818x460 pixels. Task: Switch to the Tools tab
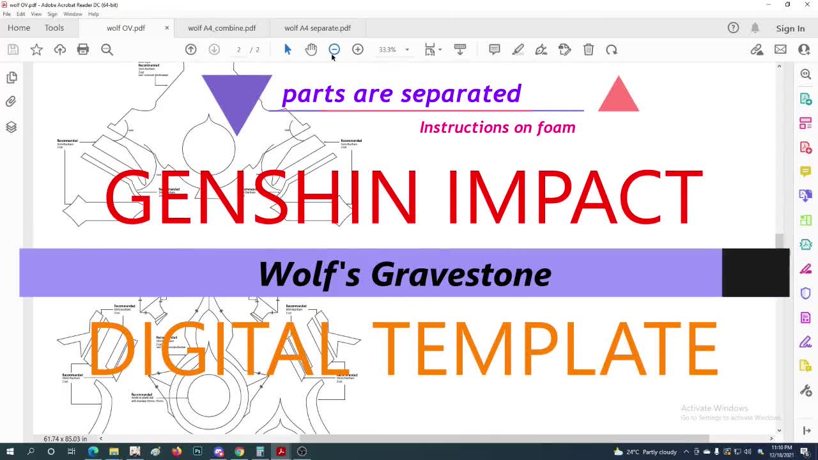click(x=54, y=28)
